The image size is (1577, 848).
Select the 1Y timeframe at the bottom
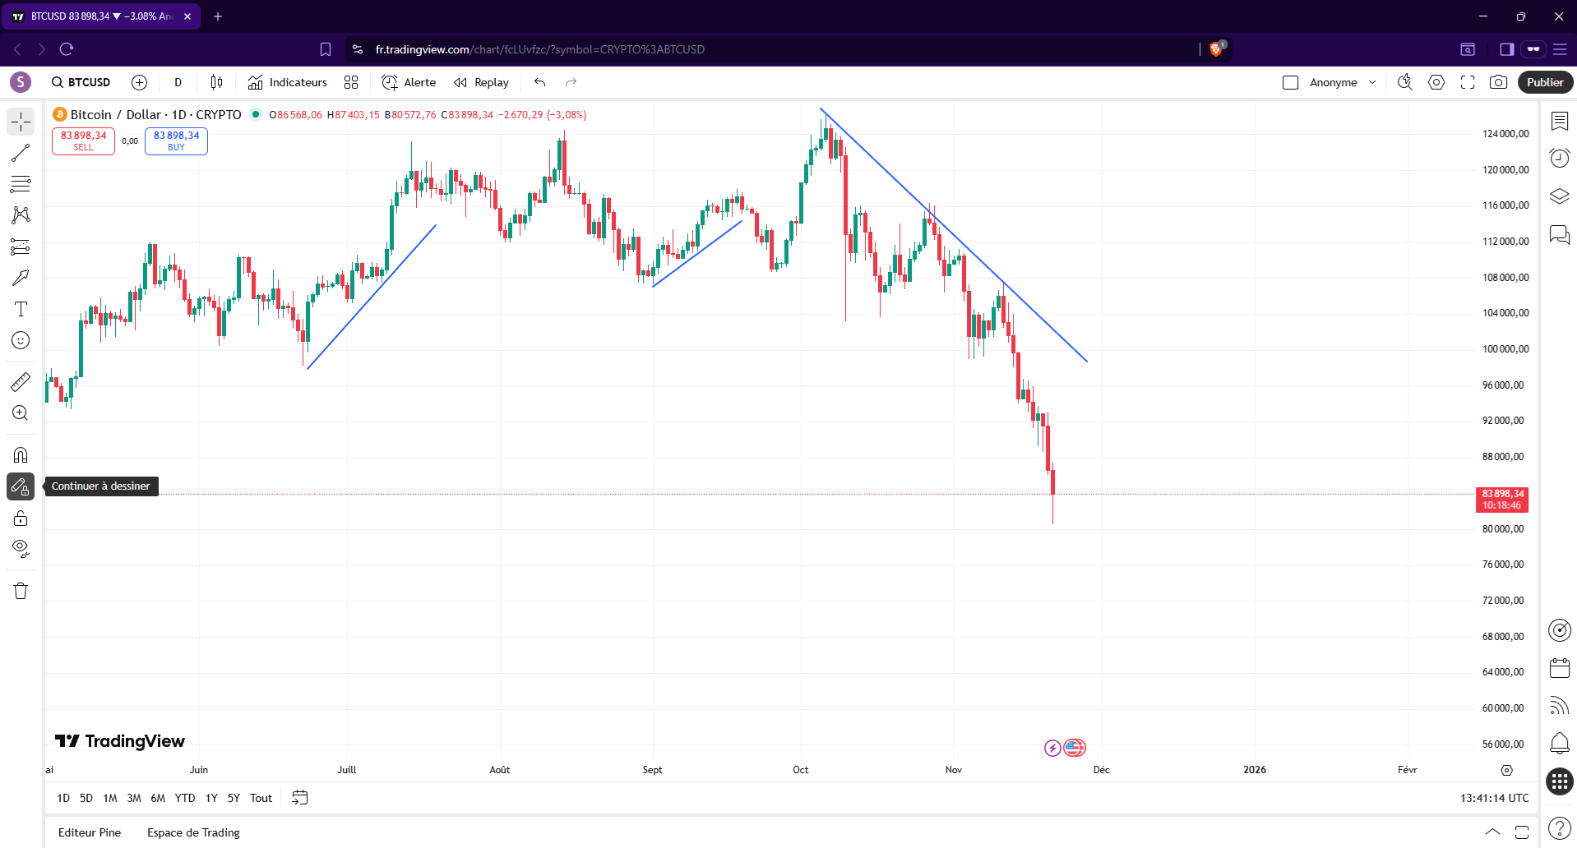[210, 797]
